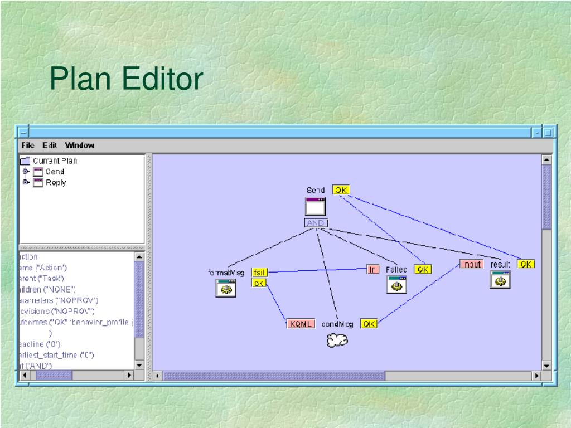Open the window system menu button

coord(23,133)
